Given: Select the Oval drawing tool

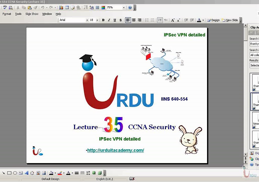Looking at the screenshot, I should (x=15, y=173).
